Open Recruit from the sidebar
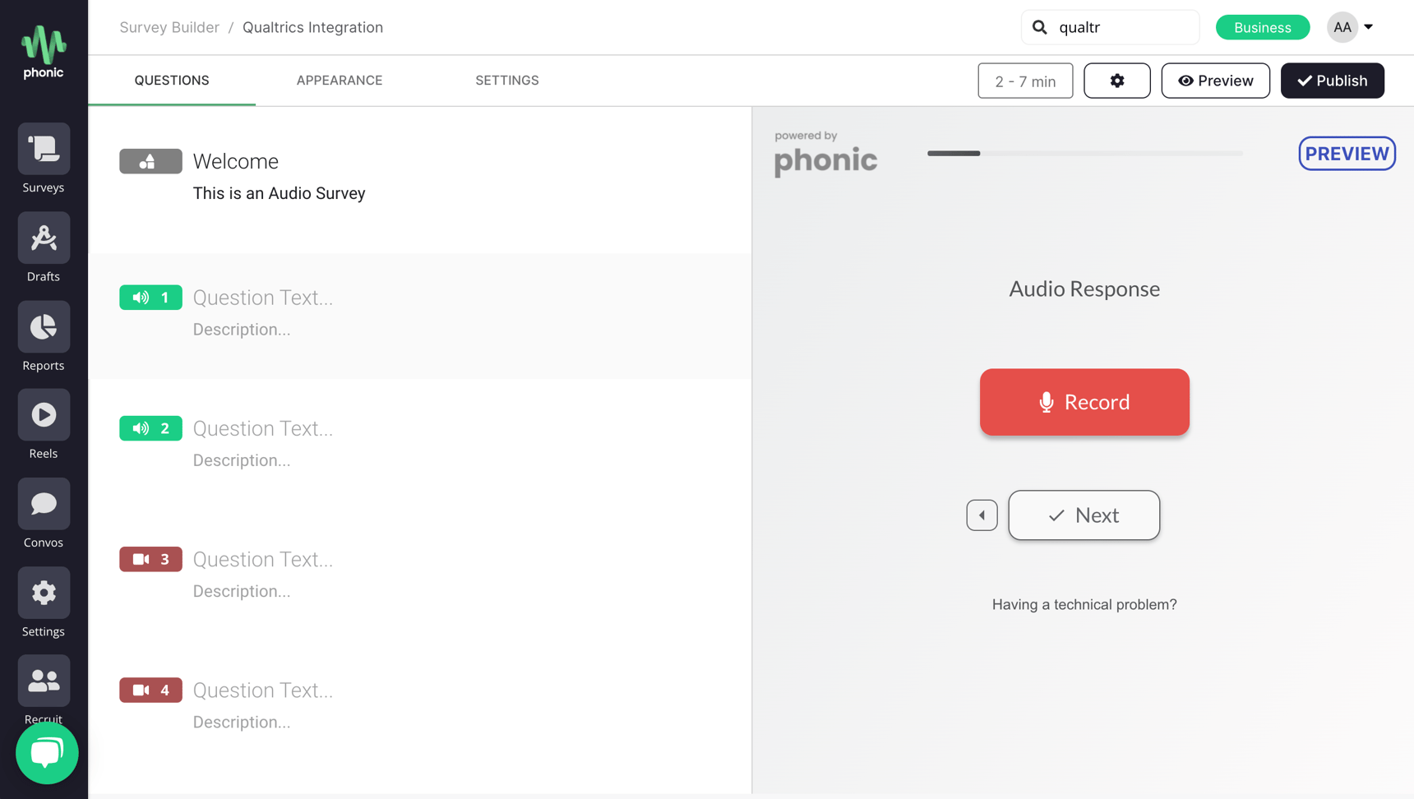The image size is (1414, 799). click(43, 681)
